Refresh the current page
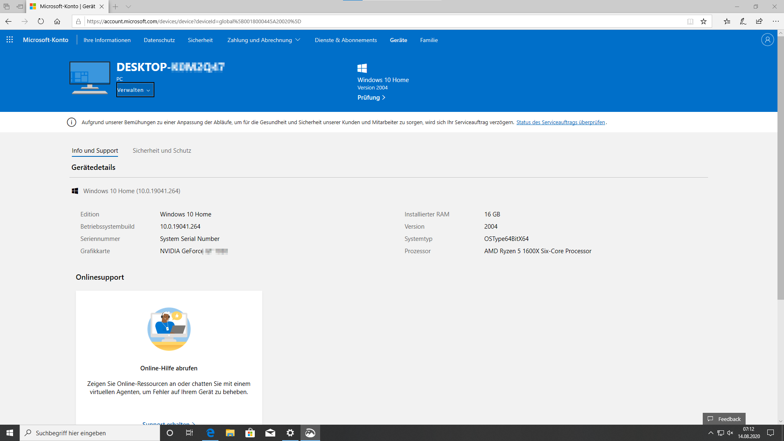784x441 pixels. (41, 21)
